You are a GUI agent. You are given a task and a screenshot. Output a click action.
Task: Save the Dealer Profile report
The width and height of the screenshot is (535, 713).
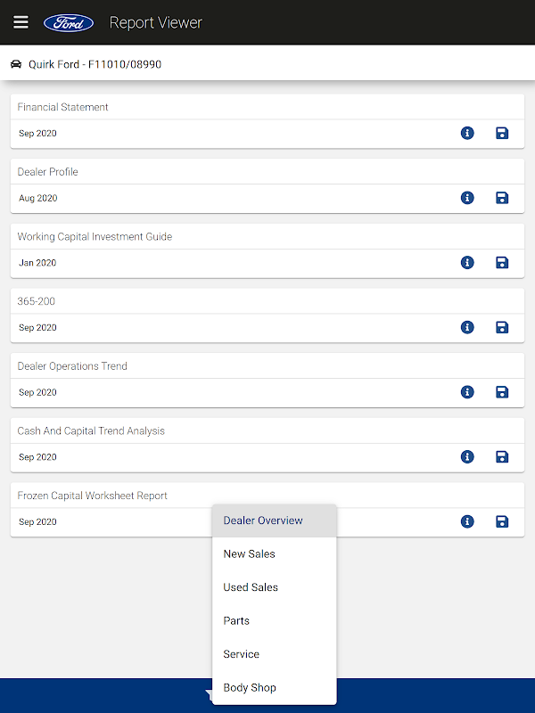click(x=502, y=198)
